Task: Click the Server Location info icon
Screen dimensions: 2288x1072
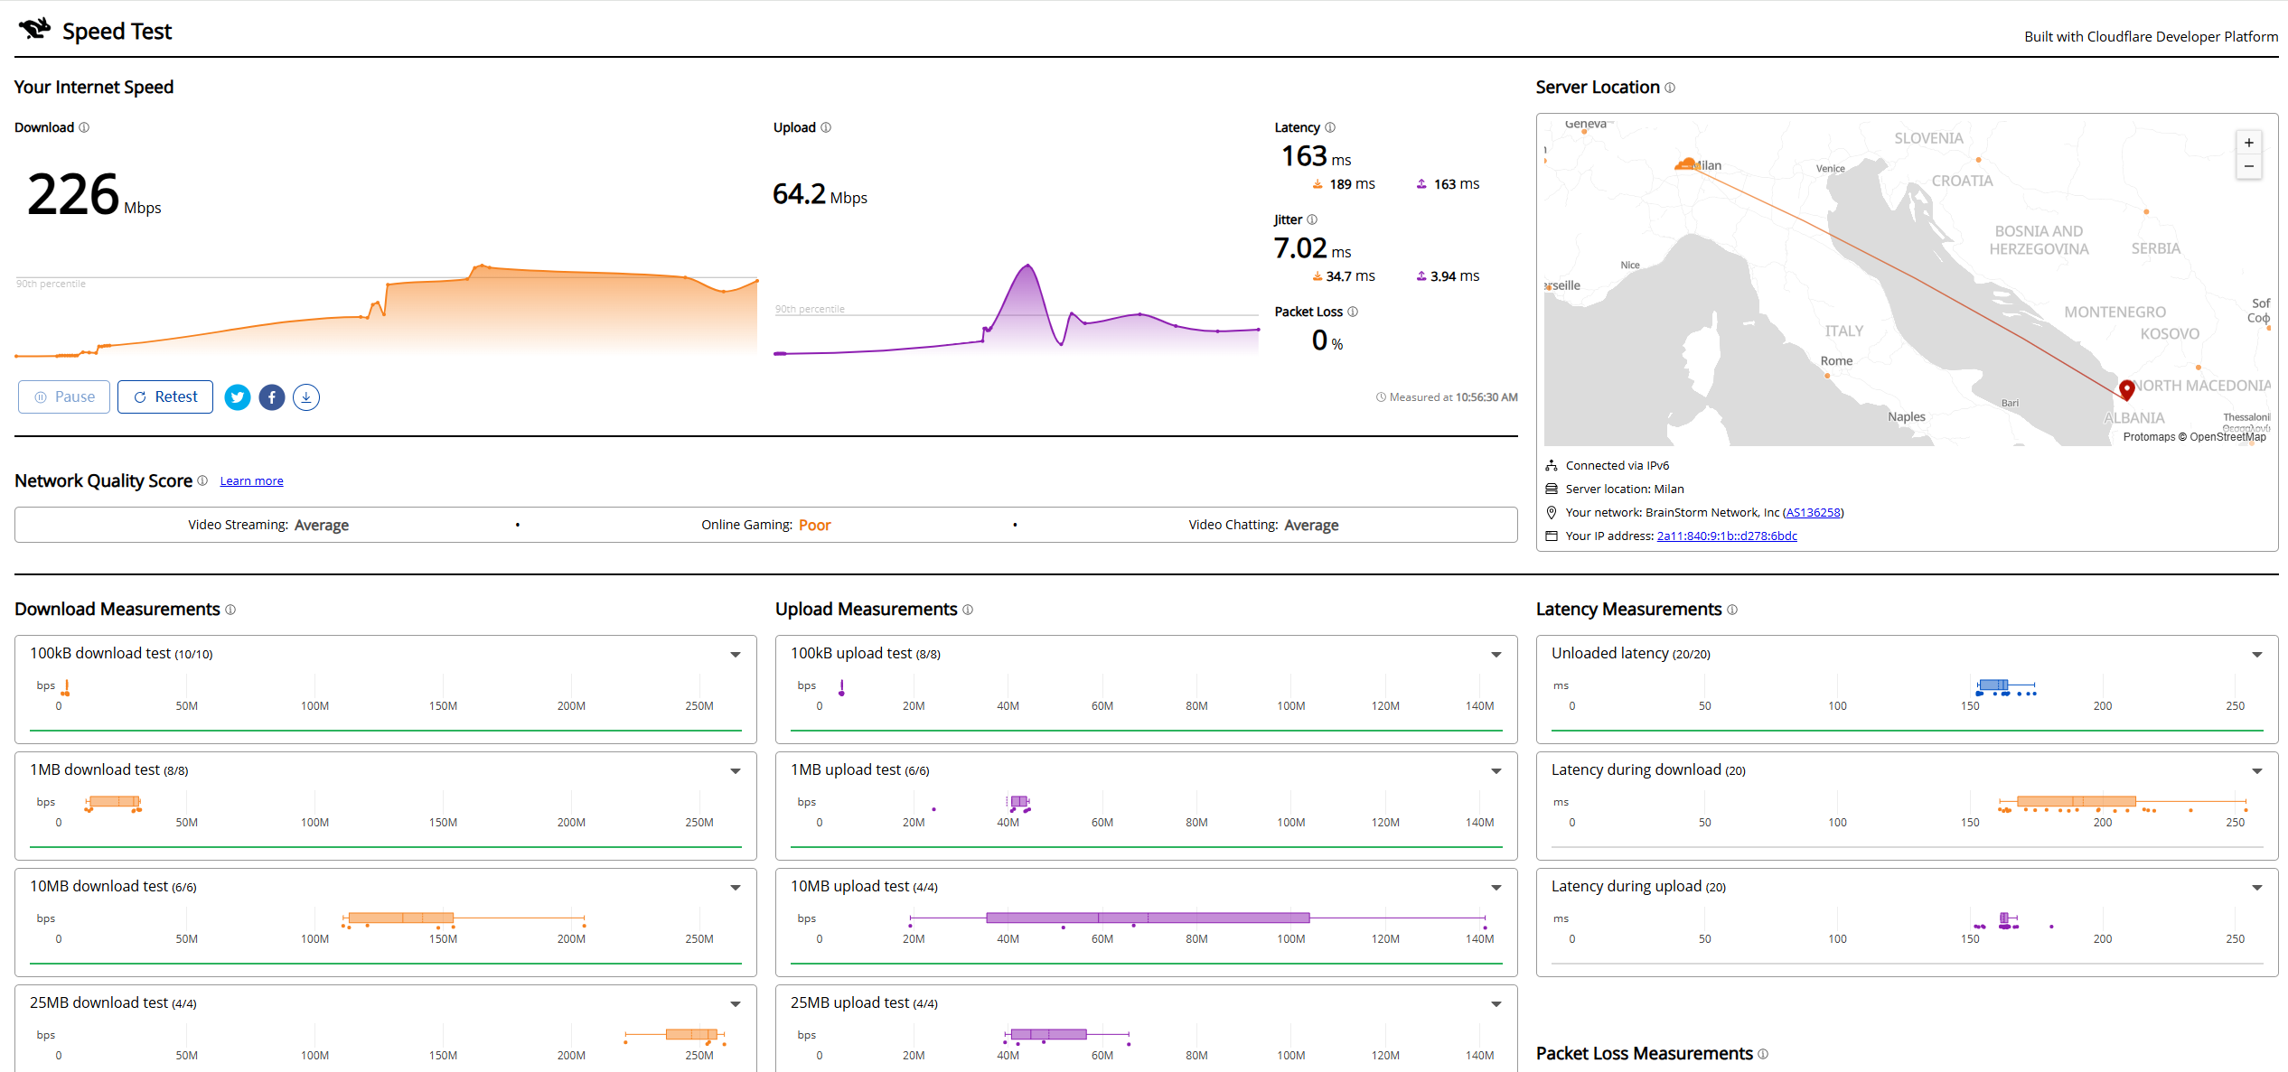Action: tap(1670, 88)
